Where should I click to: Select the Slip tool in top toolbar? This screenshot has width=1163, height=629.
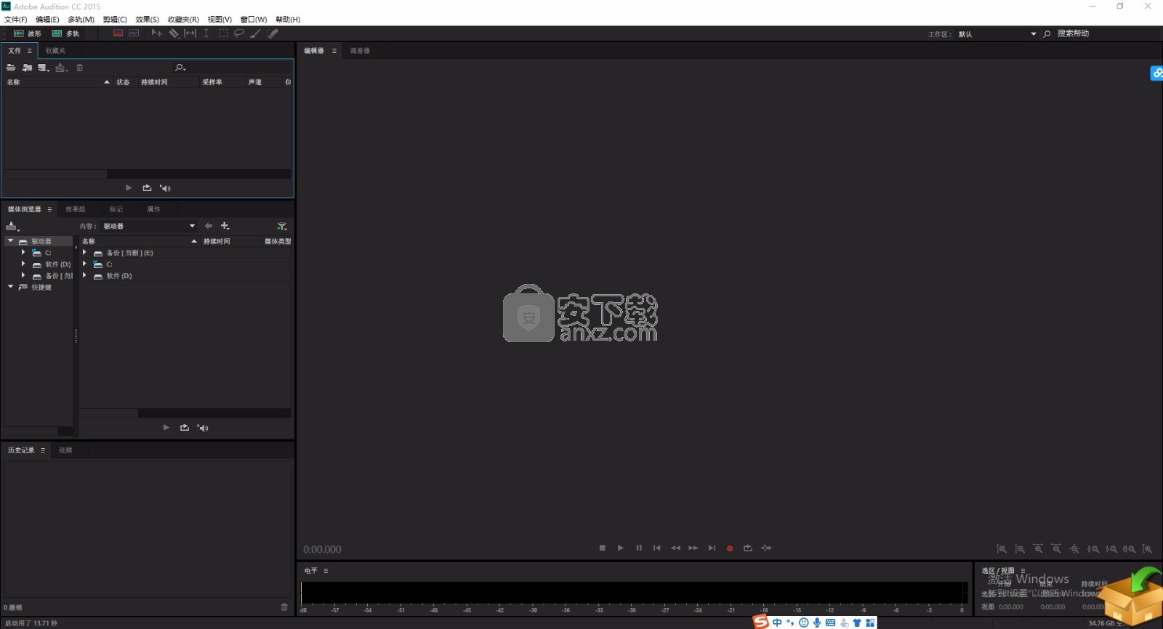tap(190, 33)
